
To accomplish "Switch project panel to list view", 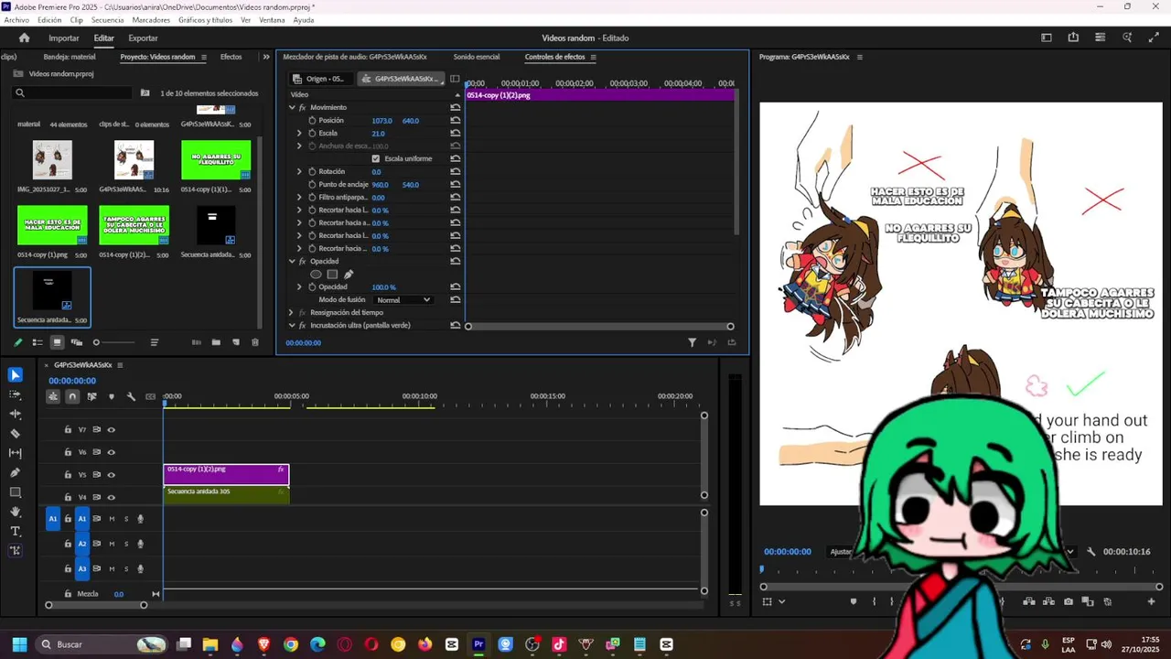I will pyautogui.click(x=38, y=342).
